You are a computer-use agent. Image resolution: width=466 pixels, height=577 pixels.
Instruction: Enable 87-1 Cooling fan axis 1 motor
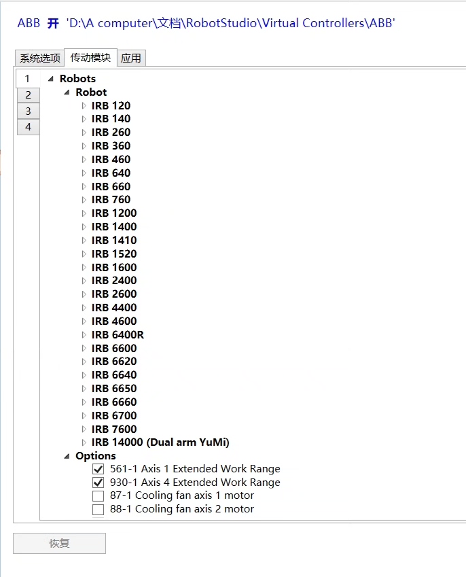click(x=98, y=496)
